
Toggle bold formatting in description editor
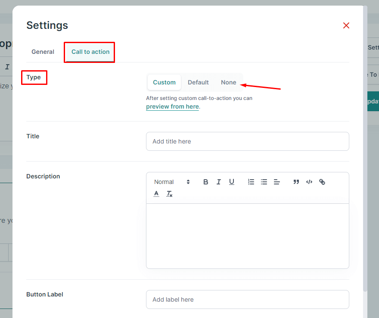[x=206, y=182]
